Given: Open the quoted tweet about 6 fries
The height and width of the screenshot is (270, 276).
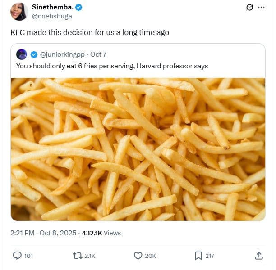Looking at the screenshot, I should point(112,66).
